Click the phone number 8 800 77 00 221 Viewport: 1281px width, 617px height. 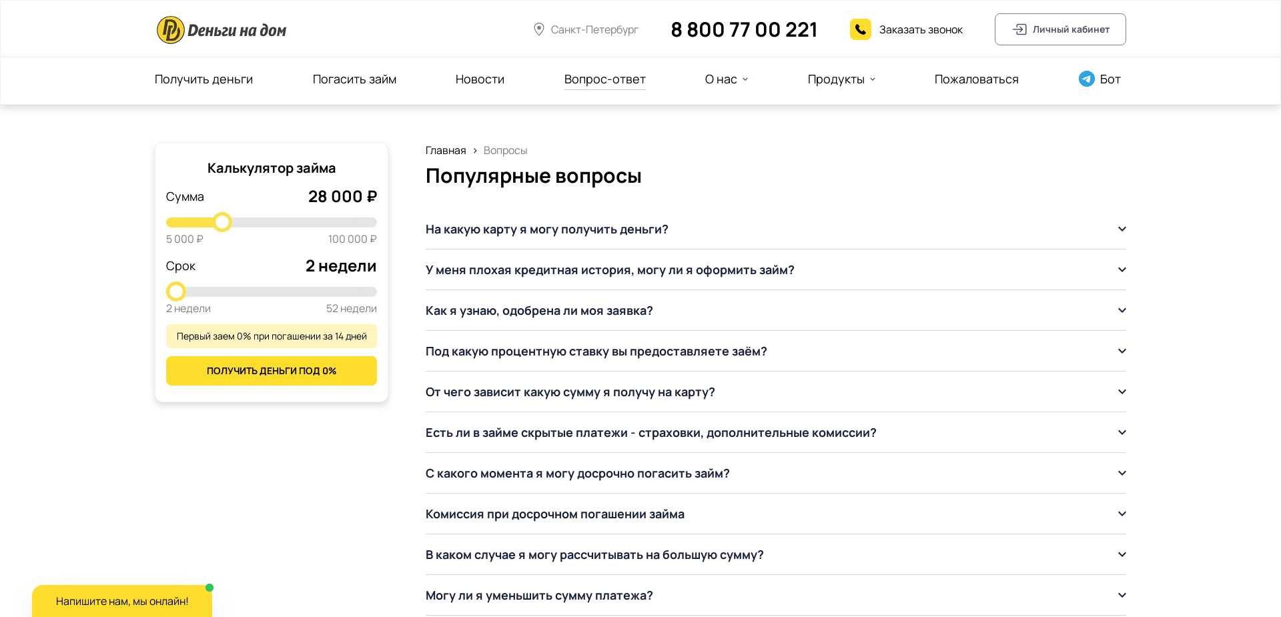[x=743, y=29]
